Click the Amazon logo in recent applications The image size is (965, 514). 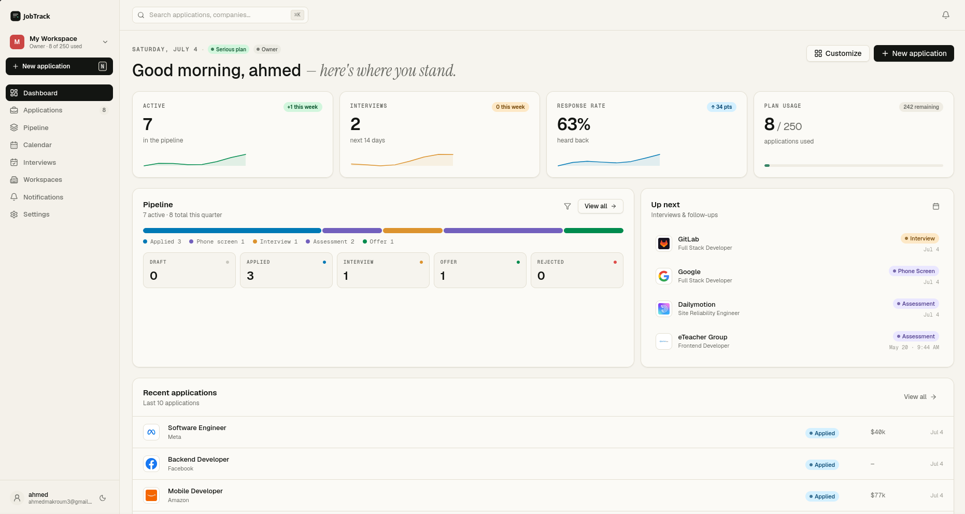151,495
